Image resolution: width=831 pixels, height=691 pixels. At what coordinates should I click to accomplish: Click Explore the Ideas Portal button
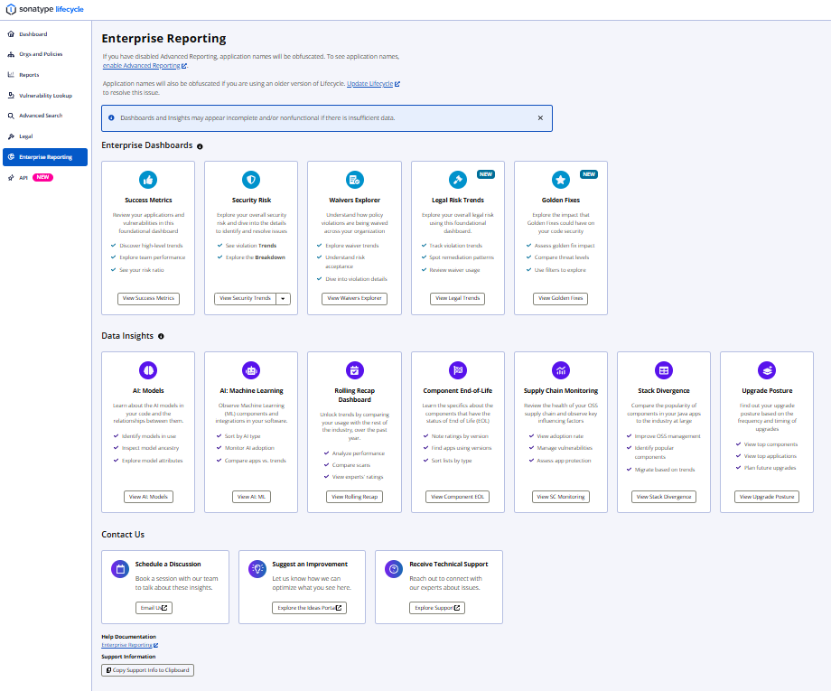[x=310, y=608]
